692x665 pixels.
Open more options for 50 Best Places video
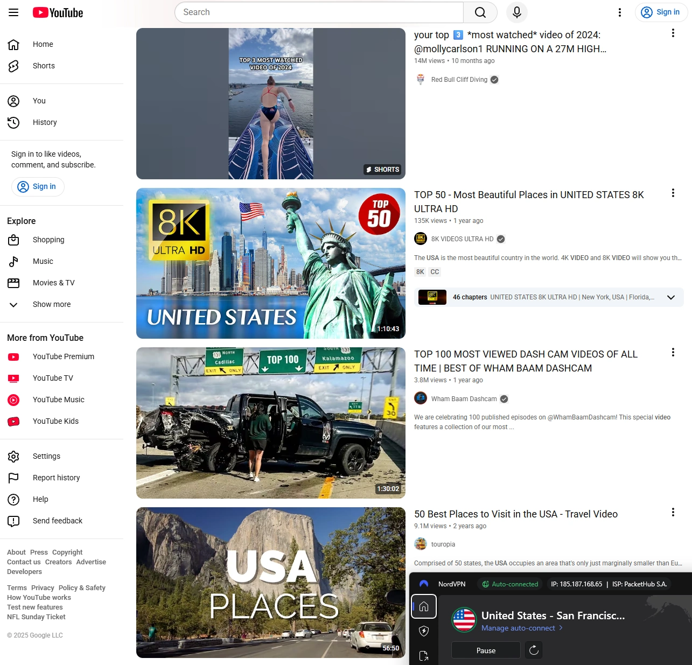[x=673, y=512]
